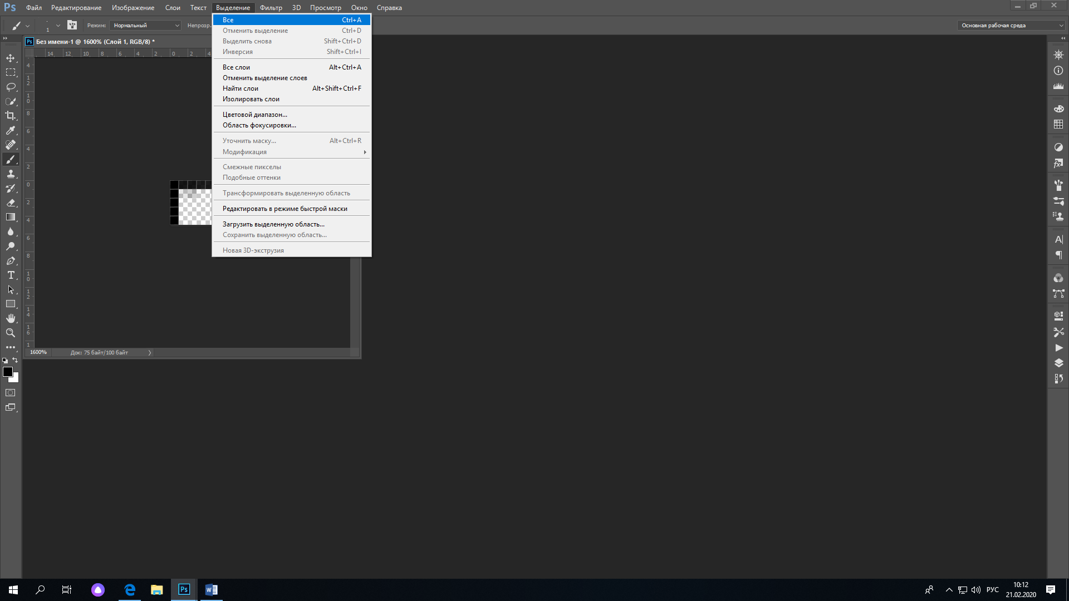Viewport: 1069px width, 601px height.
Task: Toggle quick mask mode button
Action: point(11,393)
